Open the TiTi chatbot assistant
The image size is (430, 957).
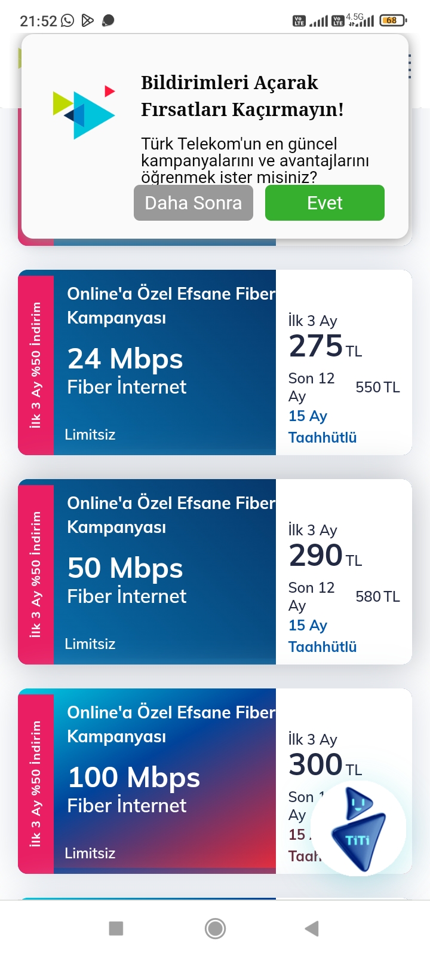tap(359, 828)
